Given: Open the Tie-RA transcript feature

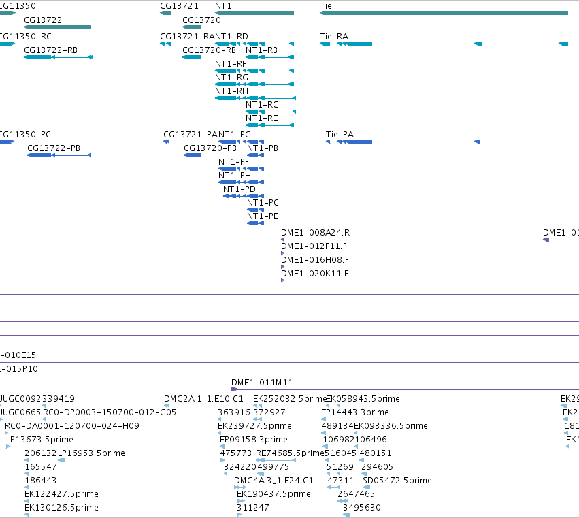Looking at the screenshot, I should 444,44.
